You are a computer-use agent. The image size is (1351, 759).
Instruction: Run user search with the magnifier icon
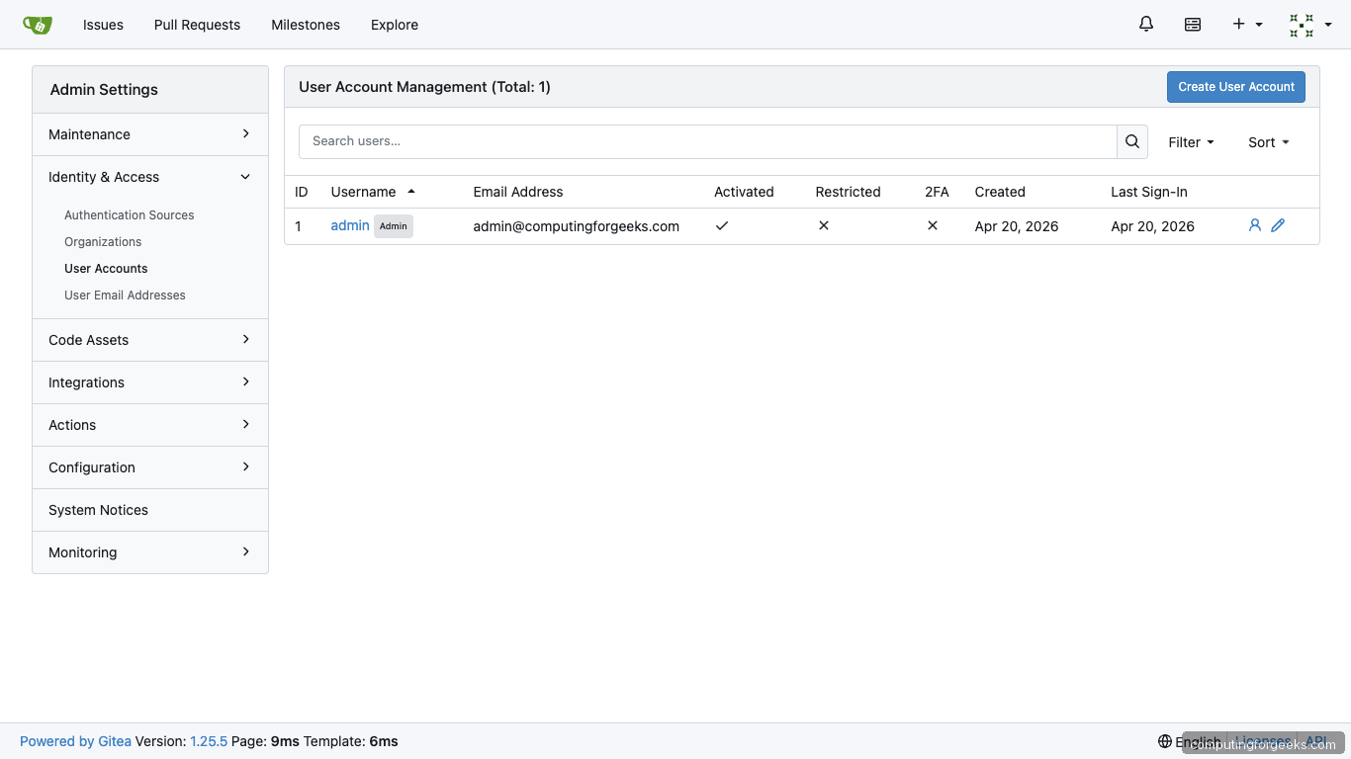1131,141
